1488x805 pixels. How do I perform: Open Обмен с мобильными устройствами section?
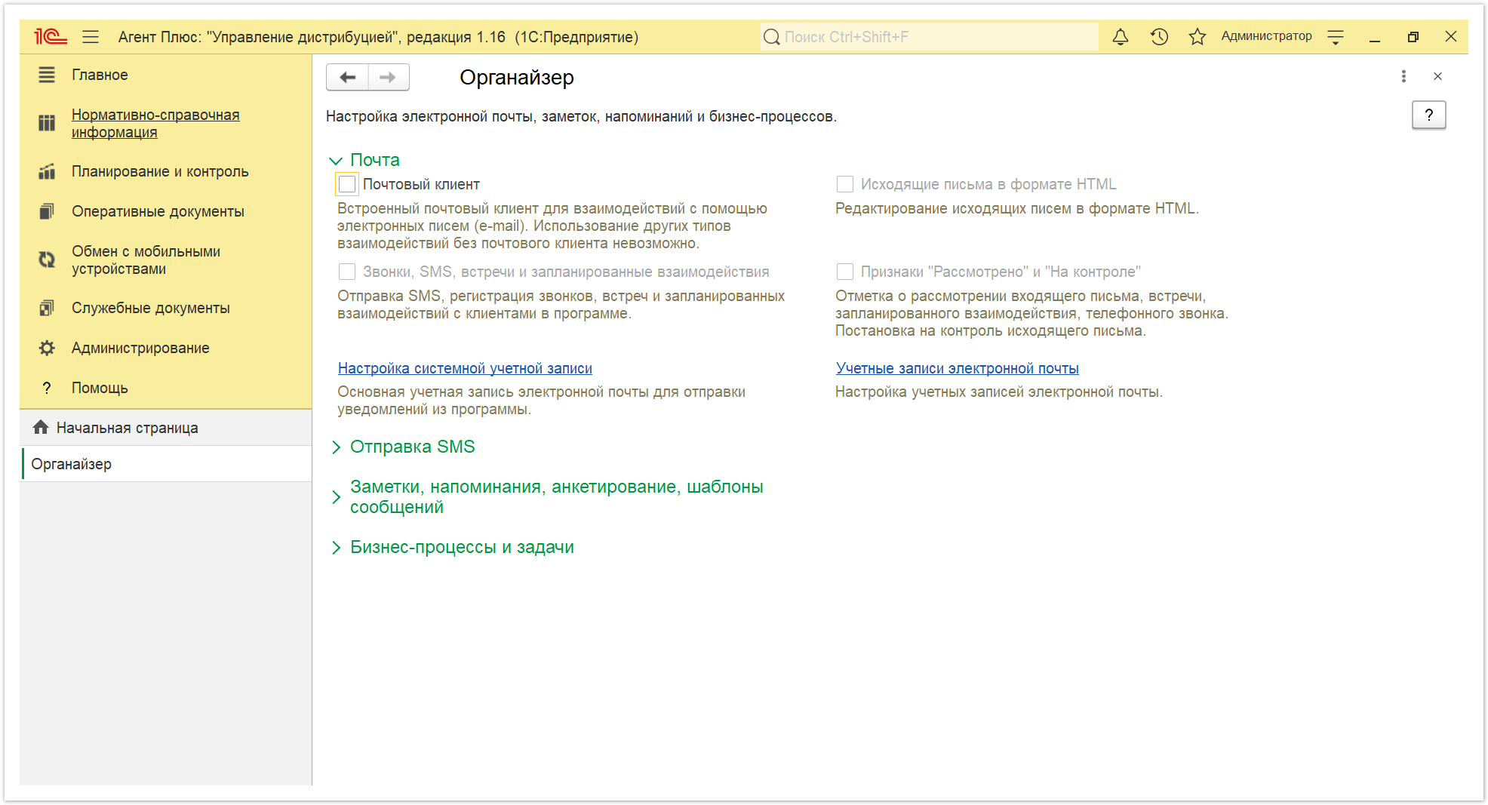146,260
